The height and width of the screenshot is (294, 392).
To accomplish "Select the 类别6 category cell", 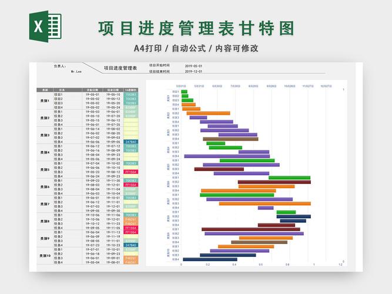I will coord(45,187).
